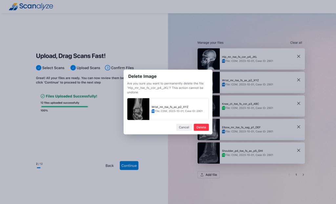Remove the Elbow_mr_tse_fs_sag_p1_DEF file
Image resolution: width=336 pixels, height=204 pixels.
(298, 127)
